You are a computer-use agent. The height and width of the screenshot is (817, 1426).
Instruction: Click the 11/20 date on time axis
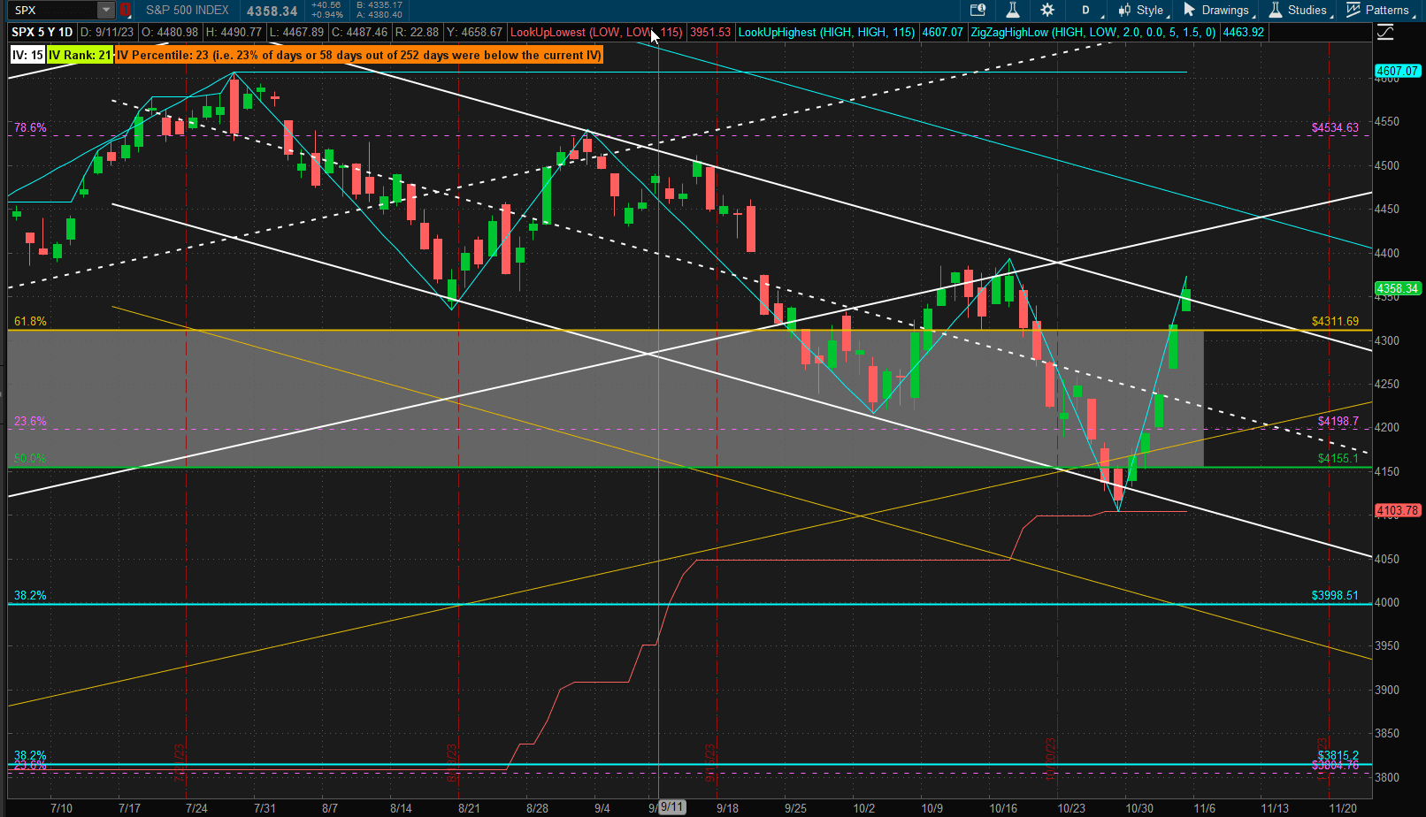(x=1343, y=808)
